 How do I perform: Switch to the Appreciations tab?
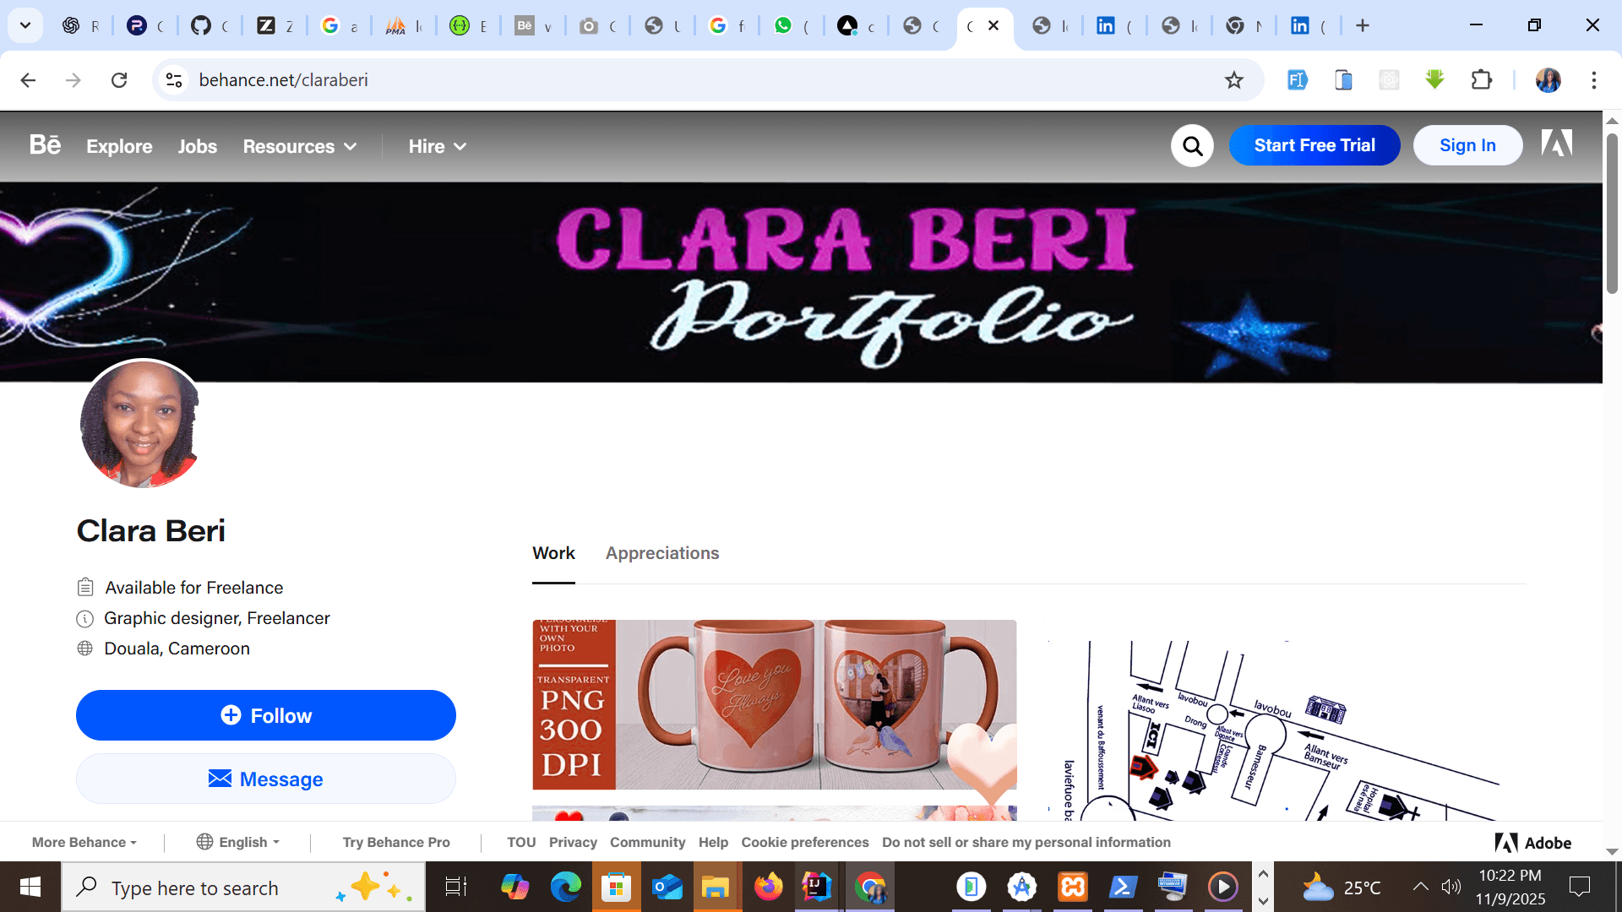662,553
